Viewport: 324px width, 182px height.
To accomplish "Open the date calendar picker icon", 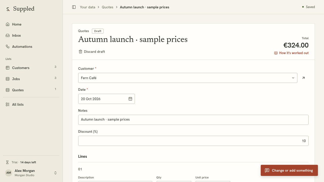I will coord(130,99).
